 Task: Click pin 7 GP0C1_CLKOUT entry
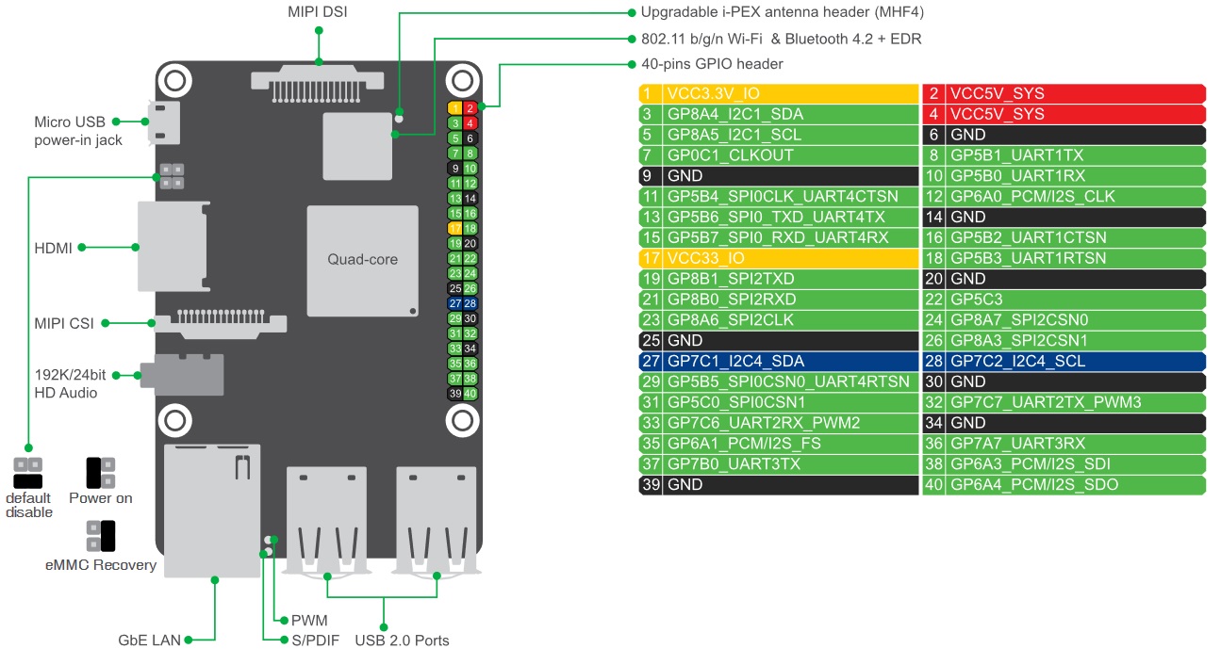779,155
